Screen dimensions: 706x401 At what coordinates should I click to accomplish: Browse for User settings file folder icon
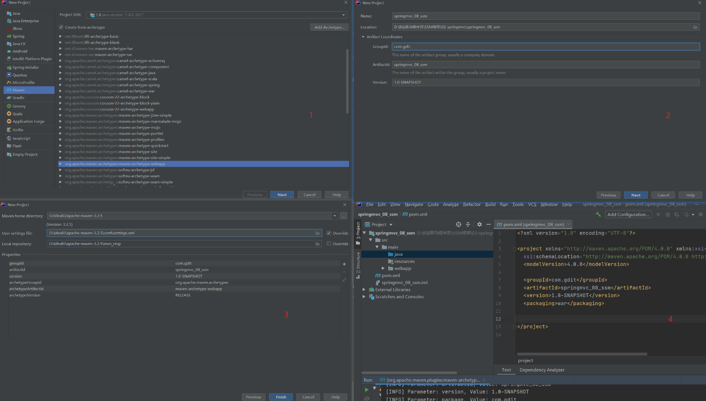point(318,233)
